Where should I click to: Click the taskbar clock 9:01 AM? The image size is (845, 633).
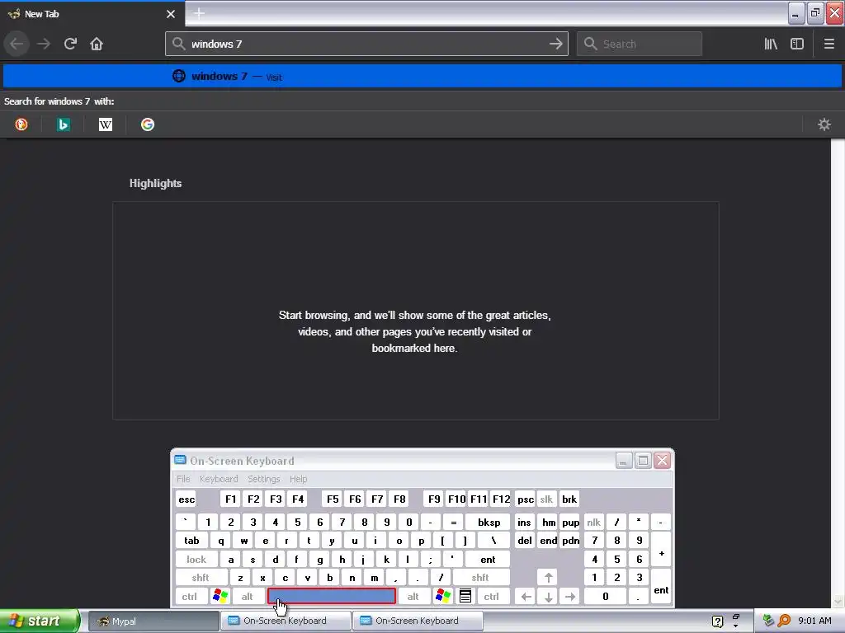click(x=814, y=621)
